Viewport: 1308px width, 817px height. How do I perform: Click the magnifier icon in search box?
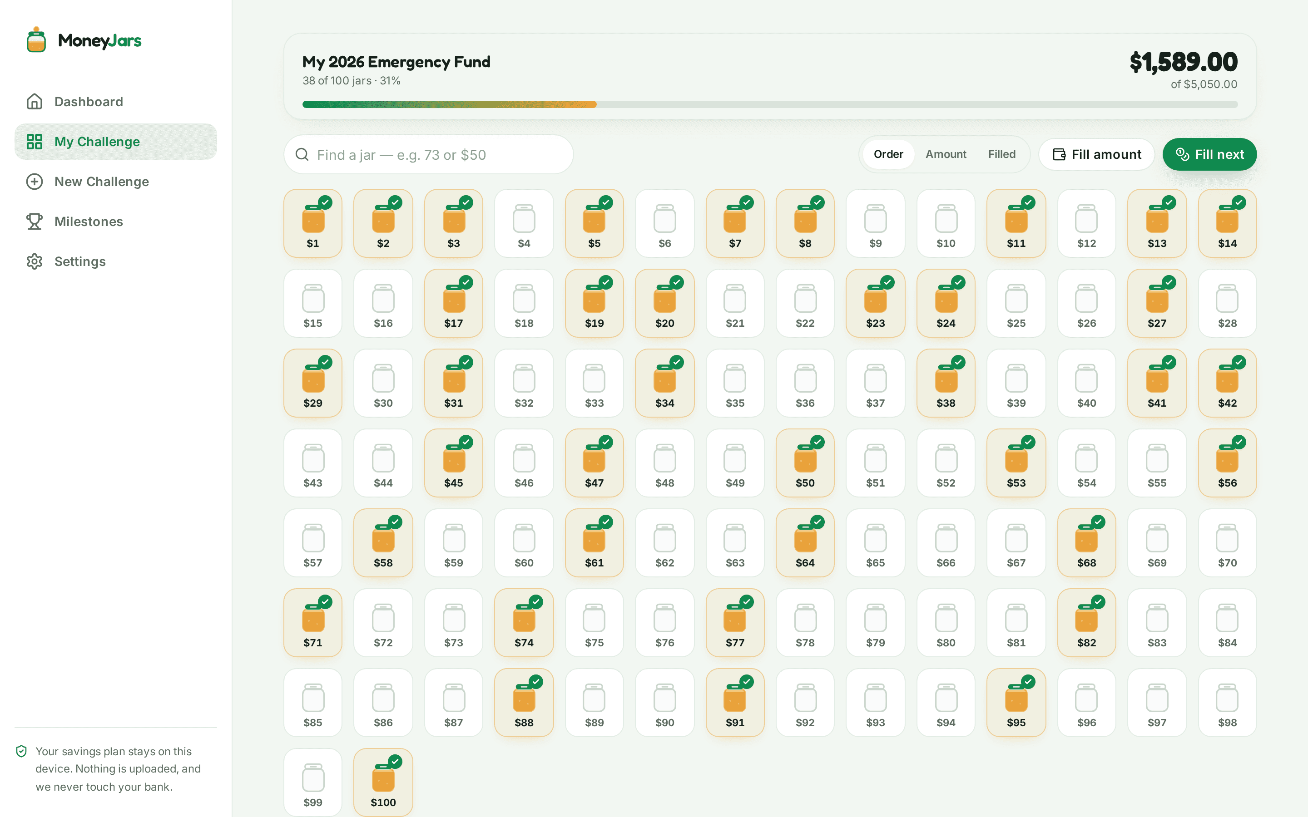click(x=302, y=155)
